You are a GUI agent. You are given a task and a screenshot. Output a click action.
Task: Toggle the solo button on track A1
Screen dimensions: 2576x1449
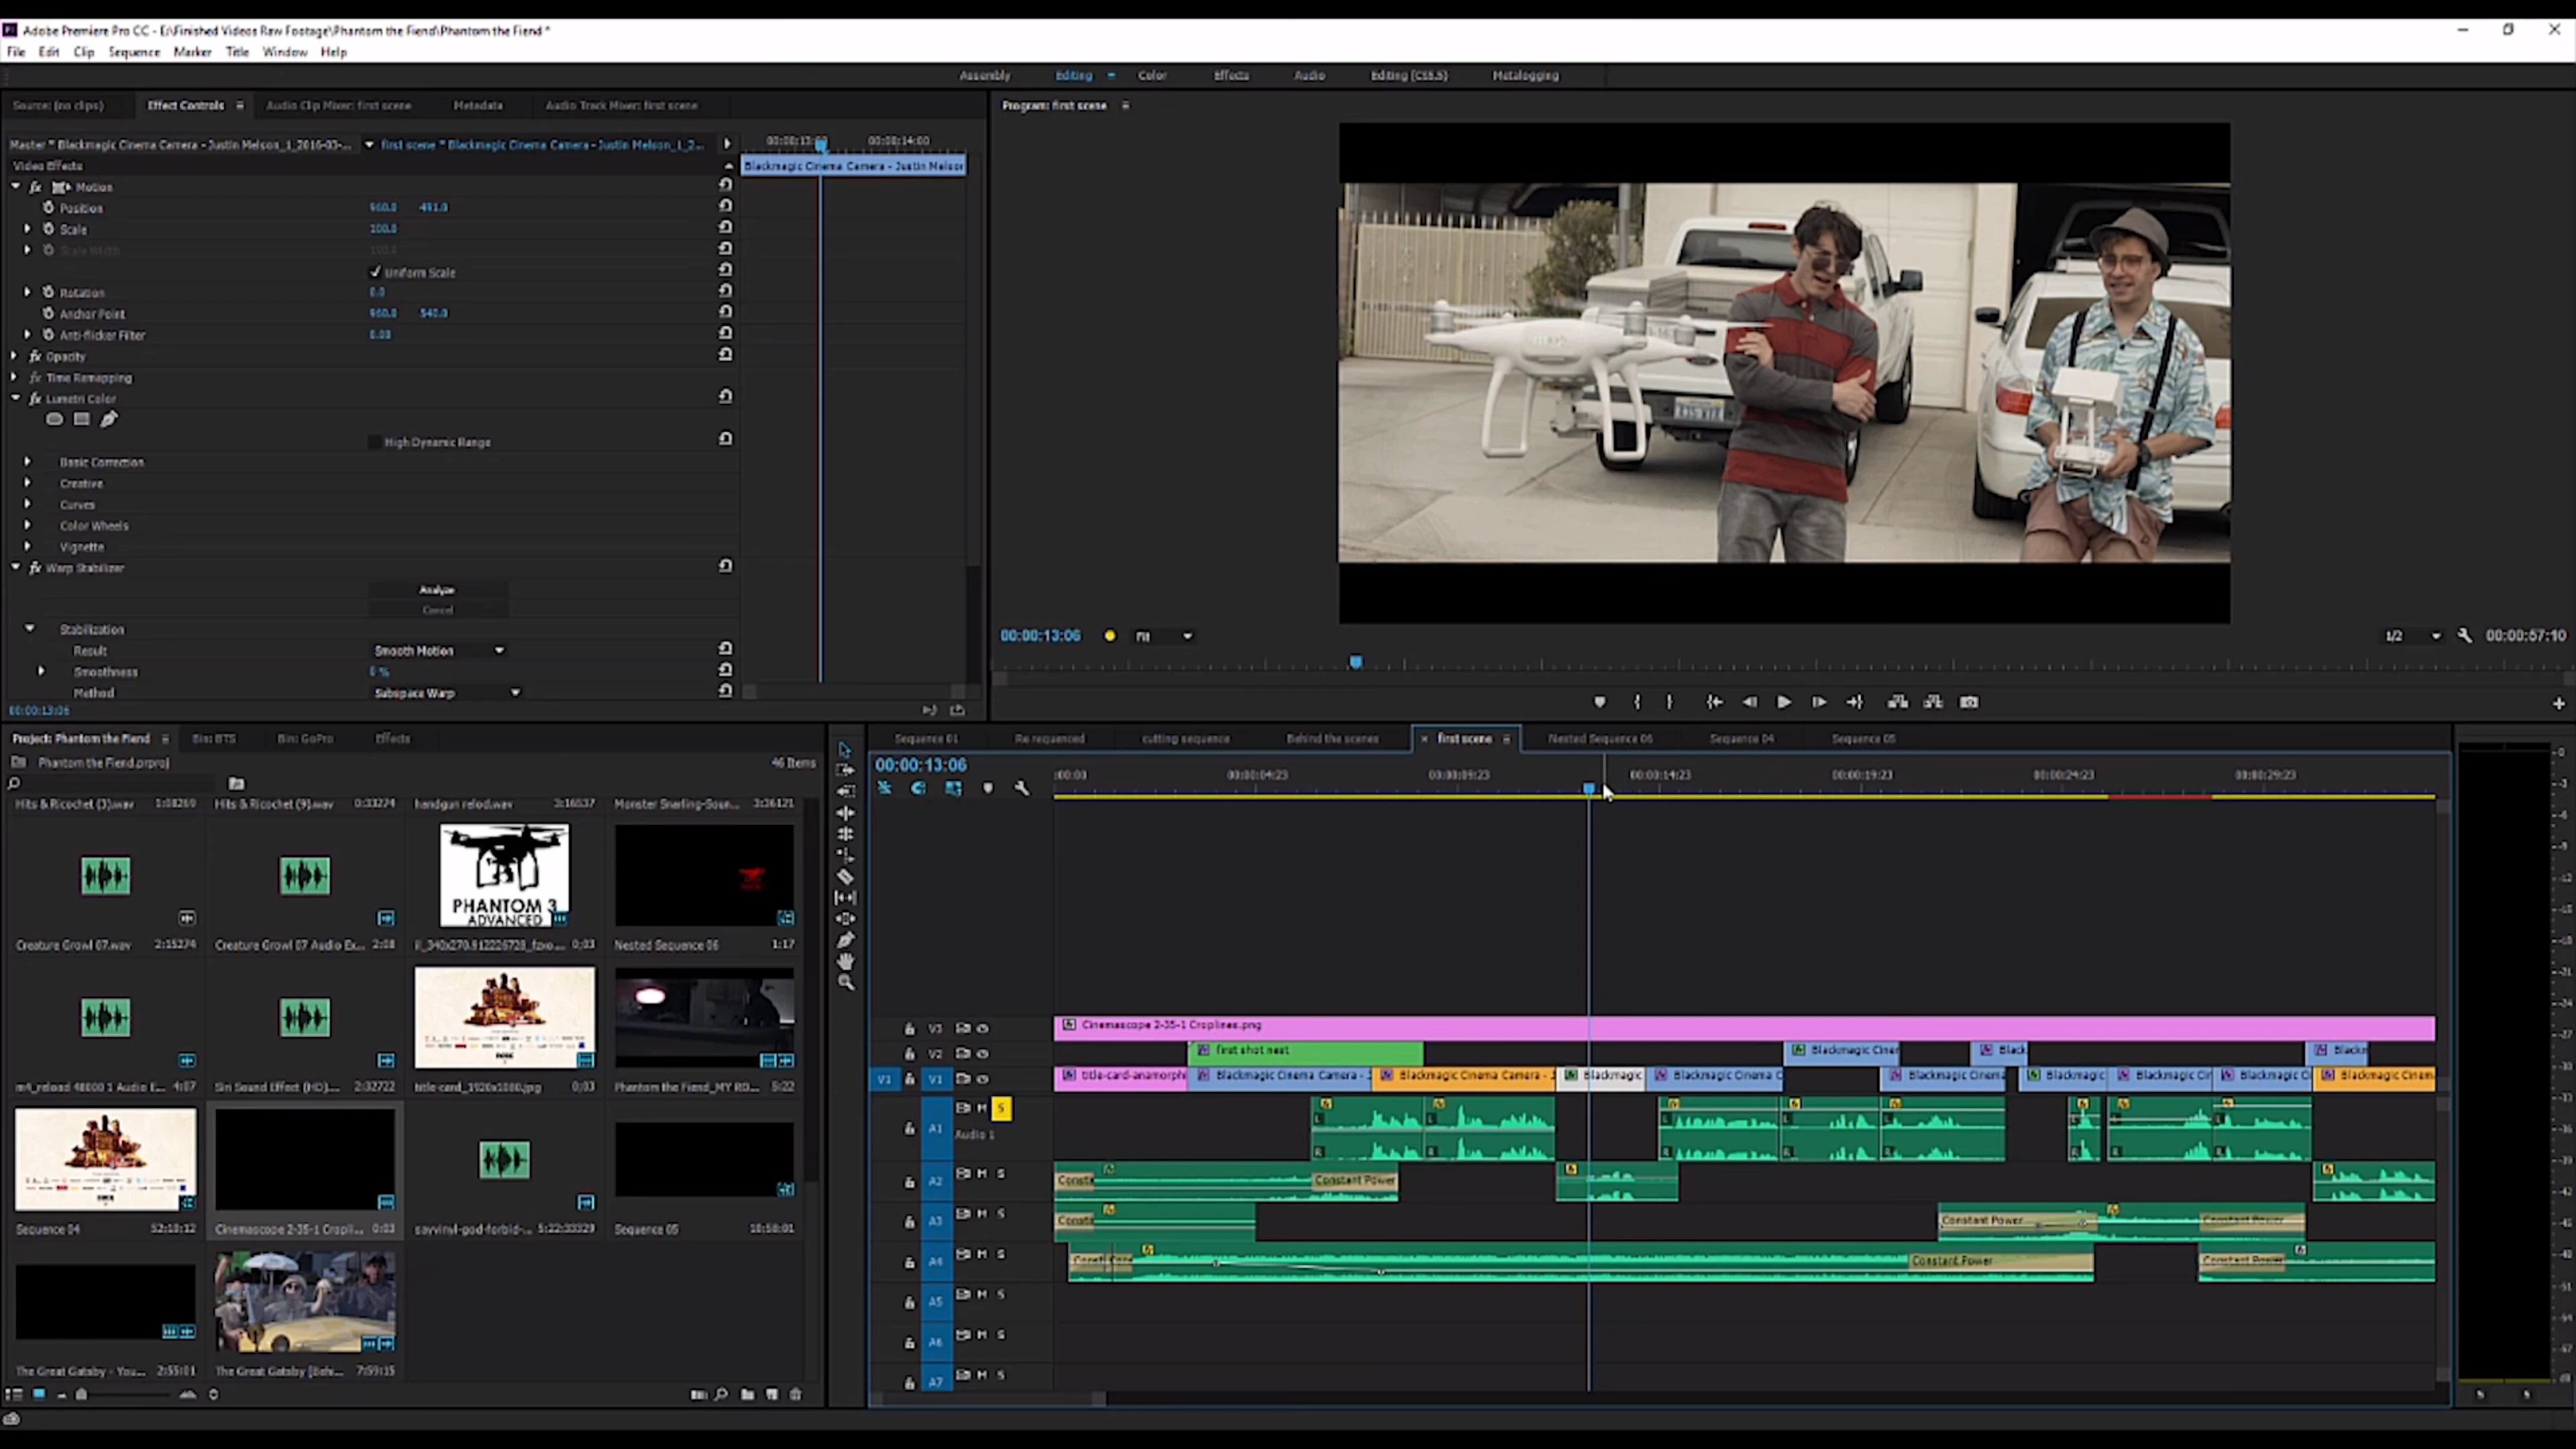[1001, 1108]
